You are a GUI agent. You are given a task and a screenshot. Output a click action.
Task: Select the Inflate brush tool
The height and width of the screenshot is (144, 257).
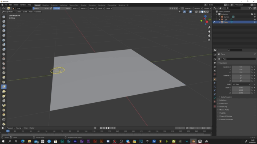tap(4, 45)
